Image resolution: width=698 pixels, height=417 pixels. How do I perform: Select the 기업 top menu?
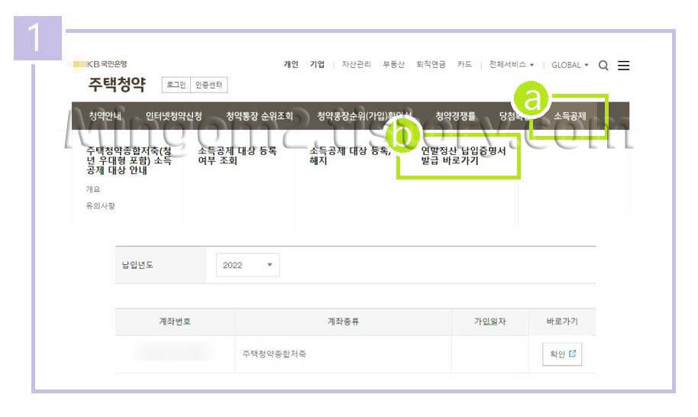pyautogui.click(x=318, y=64)
